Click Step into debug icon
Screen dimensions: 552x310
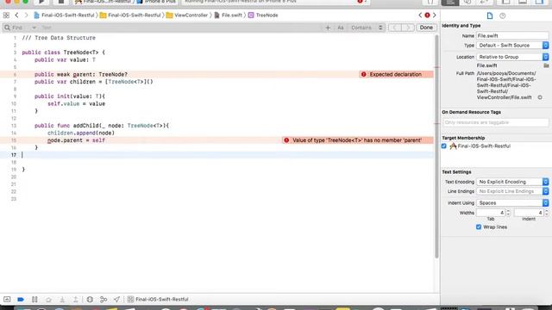62,300
